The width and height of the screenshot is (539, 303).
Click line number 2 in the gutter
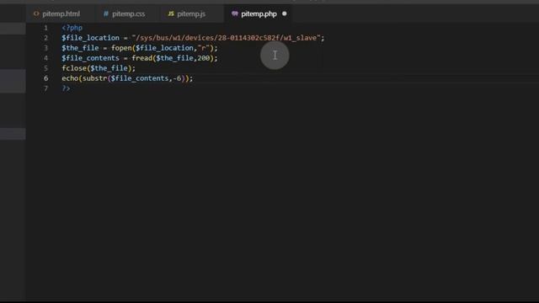point(45,38)
